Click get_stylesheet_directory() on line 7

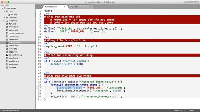97,29
